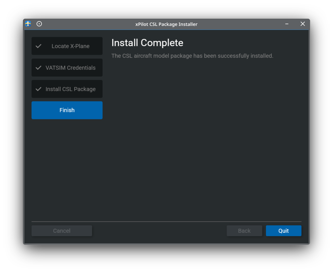333x272 pixels.
Task: Click the checkmark beside Locate X-Plane
Action: [38, 46]
